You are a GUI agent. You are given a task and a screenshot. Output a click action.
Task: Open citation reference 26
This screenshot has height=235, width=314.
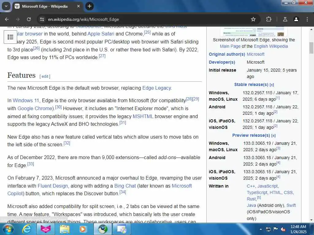point(36,48)
